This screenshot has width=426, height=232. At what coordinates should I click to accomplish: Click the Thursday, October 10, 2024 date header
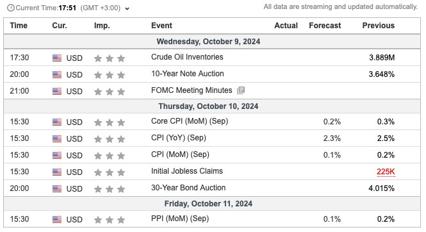pyautogui.click(x=208, y=106)
